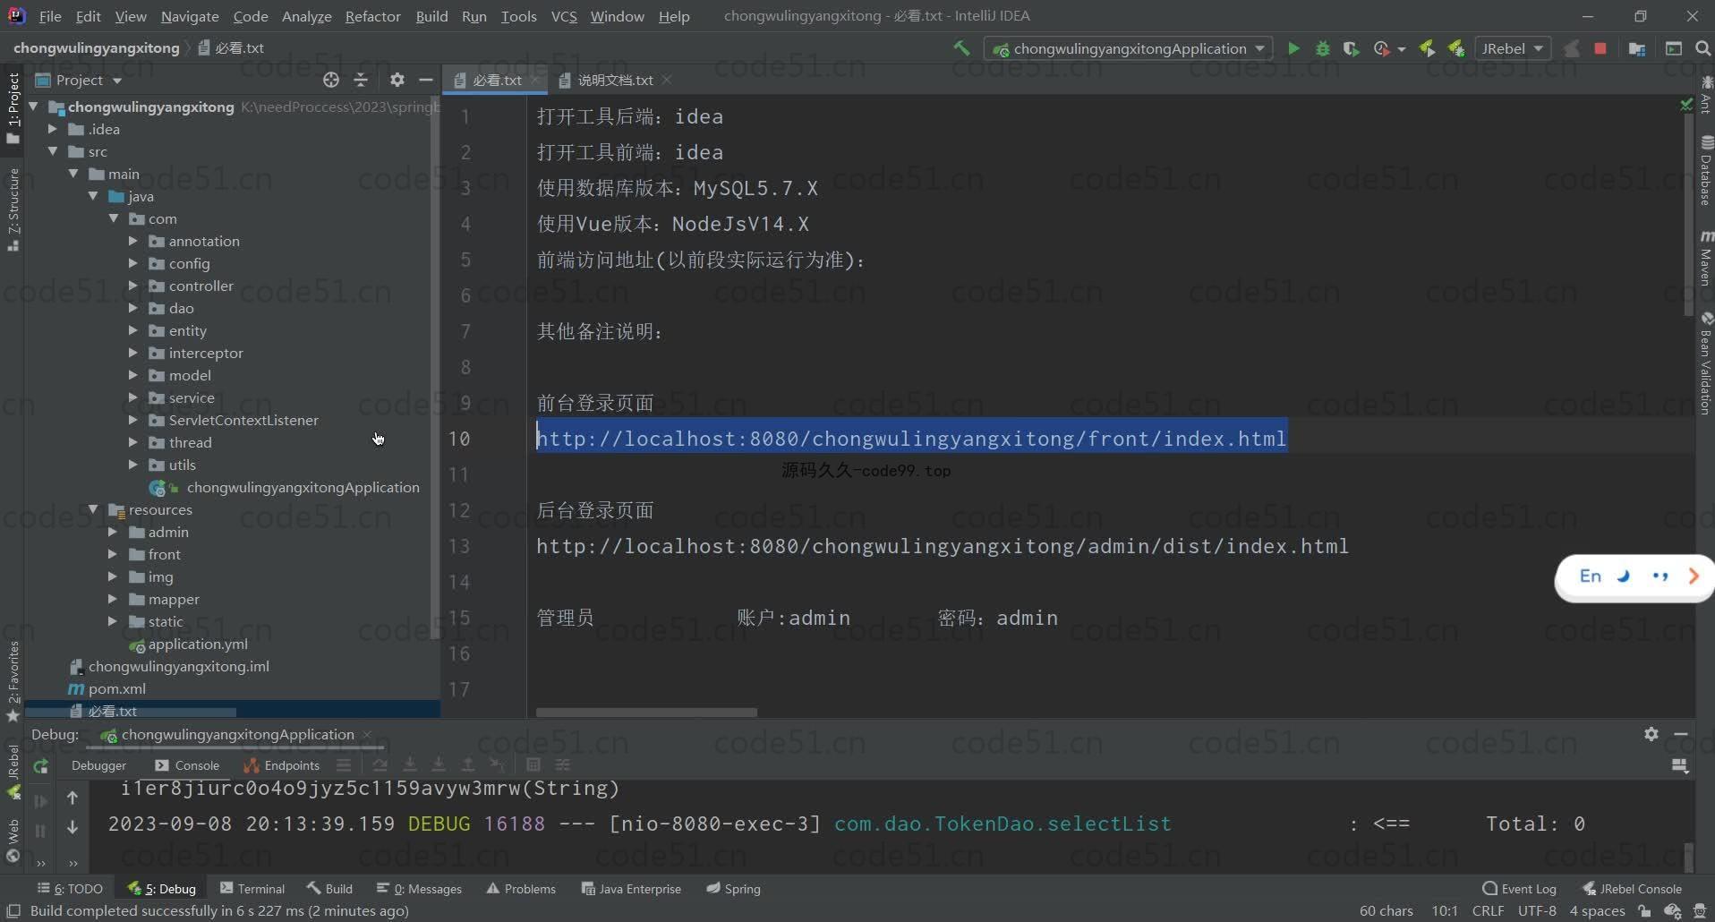Image resolution: width=1715 pixels, height=922 pixels.
Task: Expand the .idea folder
Action: coord(53,129)
